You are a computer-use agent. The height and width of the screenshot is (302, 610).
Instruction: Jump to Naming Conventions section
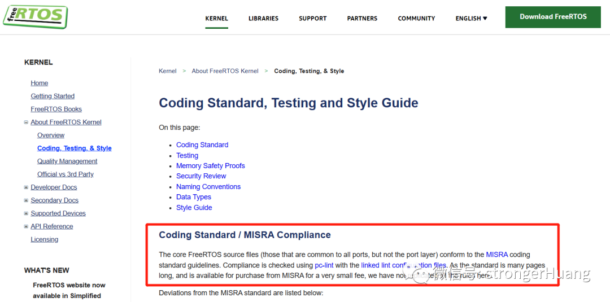click(x=208, y=187)
